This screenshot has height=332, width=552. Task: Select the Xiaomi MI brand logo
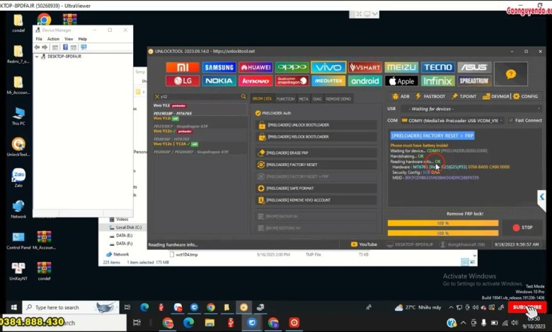point(183,67)
